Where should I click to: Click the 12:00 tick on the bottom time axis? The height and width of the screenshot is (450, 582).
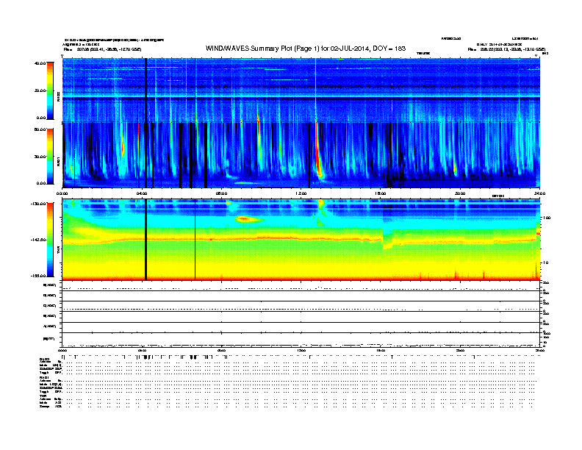click(301, 351)
